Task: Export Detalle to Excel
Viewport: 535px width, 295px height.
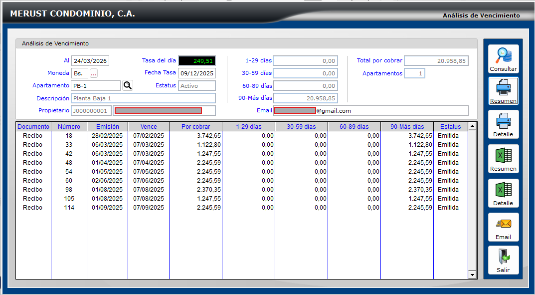Action: pos(503,193)
